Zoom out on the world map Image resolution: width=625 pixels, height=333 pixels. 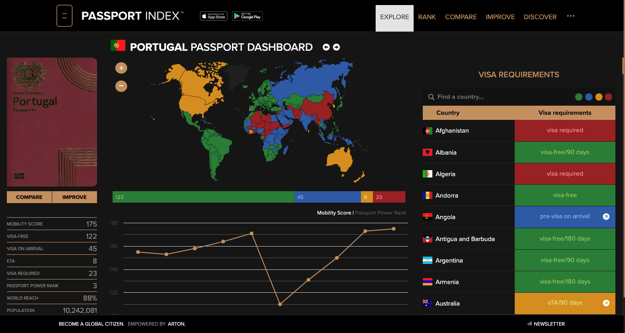tap(121, 86)
